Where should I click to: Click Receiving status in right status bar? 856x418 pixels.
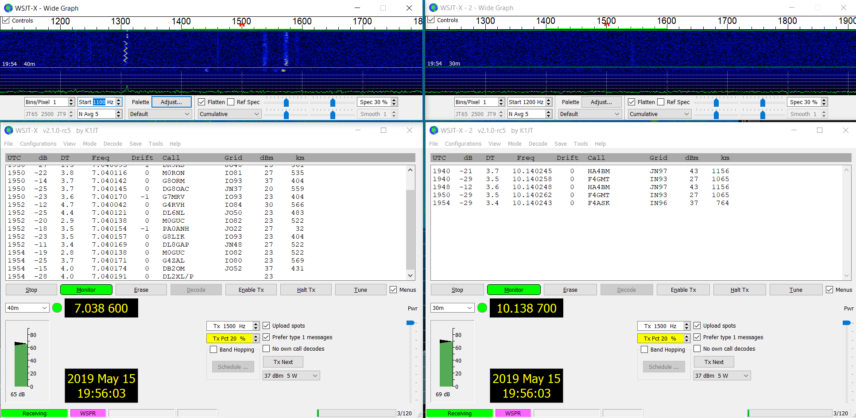click(x=460, y=413)
